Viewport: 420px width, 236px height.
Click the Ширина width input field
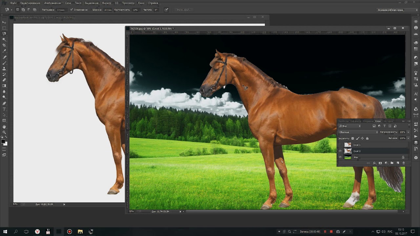[x=108, y=10]
